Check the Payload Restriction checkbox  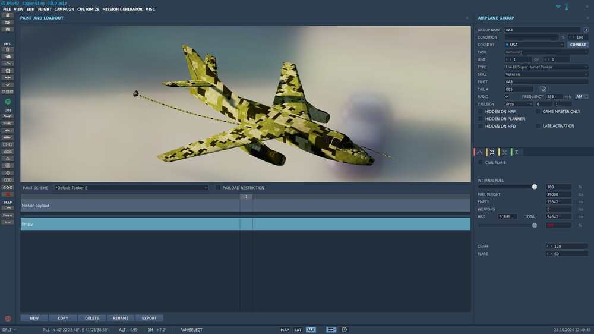coord(218,188)
